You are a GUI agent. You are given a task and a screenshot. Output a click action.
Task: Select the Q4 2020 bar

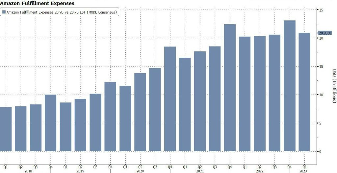pyautogui.click(x=170, y=99)
